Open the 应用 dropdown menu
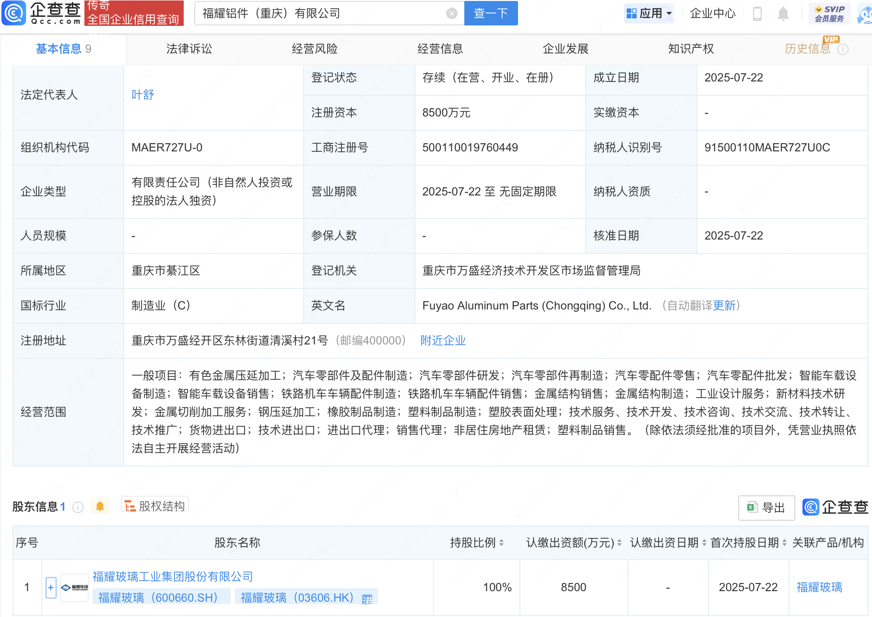 649,13
